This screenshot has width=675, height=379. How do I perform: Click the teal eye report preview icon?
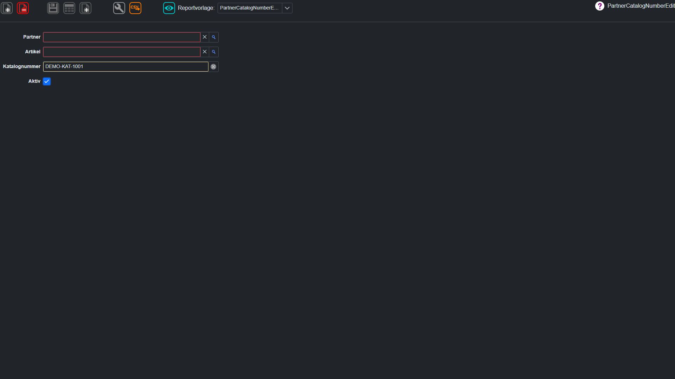point(169,8)
